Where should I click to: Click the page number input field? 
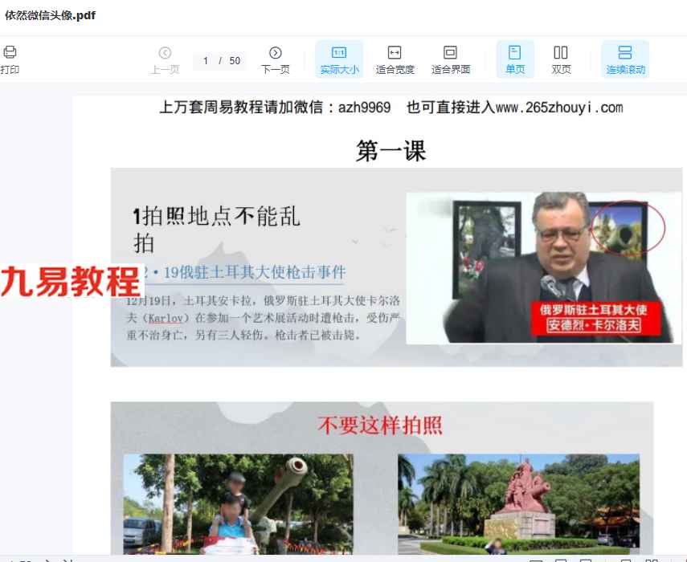[x=206, y=61]
